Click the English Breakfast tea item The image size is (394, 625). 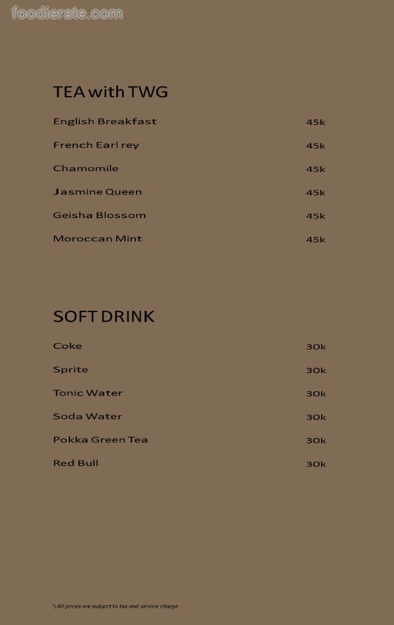click(x=105, y=122)
